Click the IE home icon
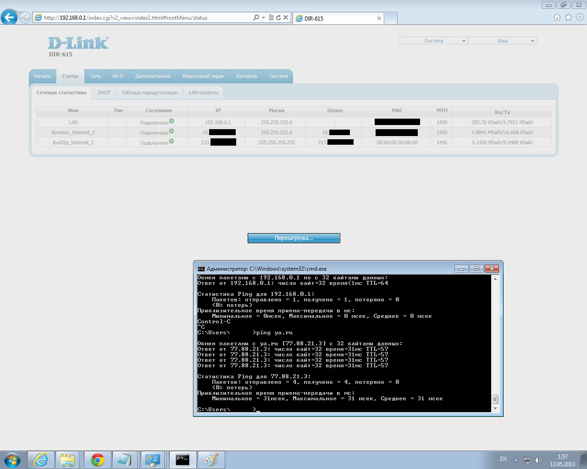This screenshot has height=469, width=587. click(557, 17)
